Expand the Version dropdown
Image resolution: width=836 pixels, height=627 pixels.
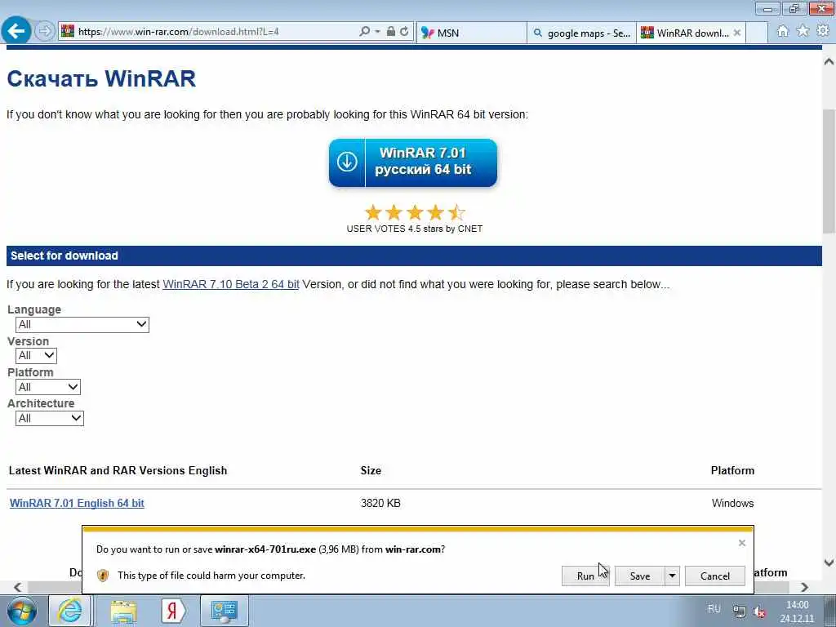[x=36, y=355]
